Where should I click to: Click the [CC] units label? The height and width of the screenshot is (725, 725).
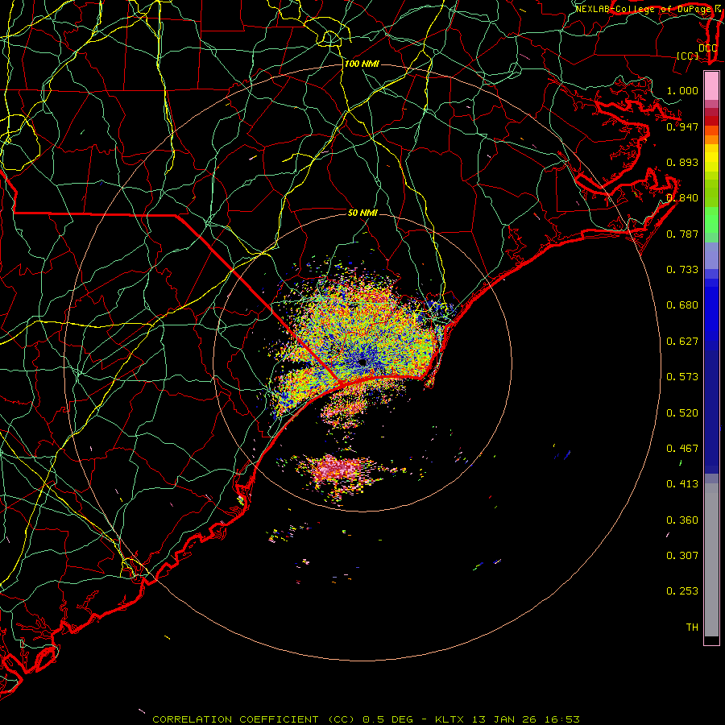tap(688, 56)
